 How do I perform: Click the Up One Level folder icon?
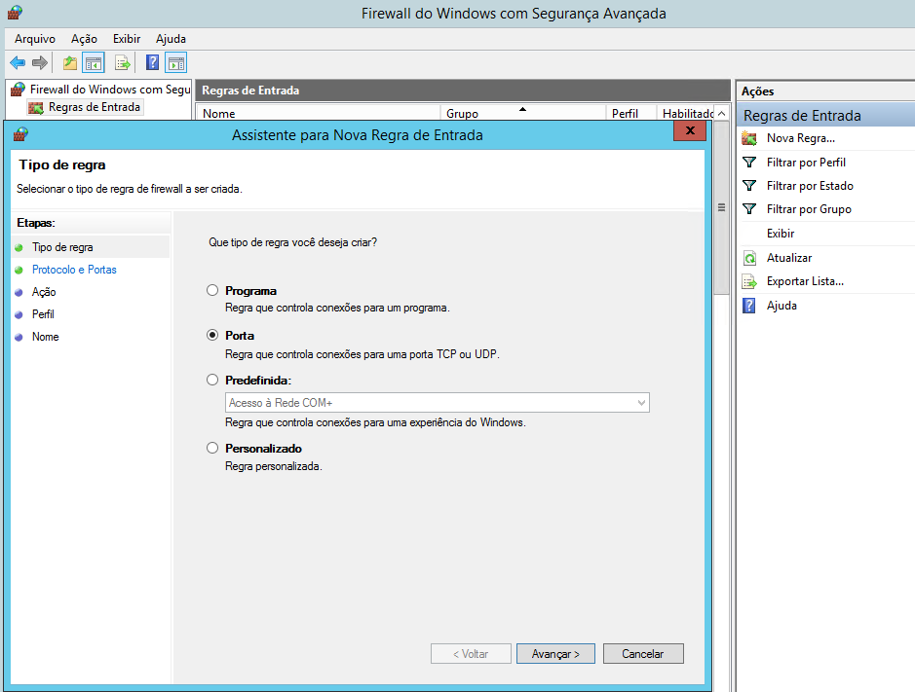click(70, 62)
